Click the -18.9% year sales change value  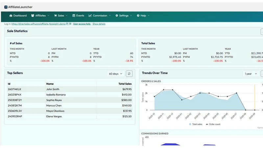coord(129,61)
